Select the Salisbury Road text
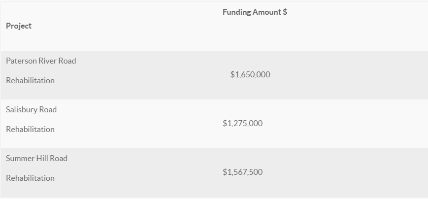 click(x=32, y=109)
